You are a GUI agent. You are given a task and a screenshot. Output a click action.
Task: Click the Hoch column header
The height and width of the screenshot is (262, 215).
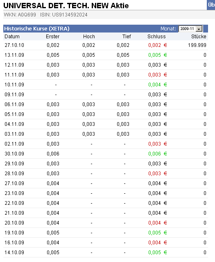click(x=89, y=37)
